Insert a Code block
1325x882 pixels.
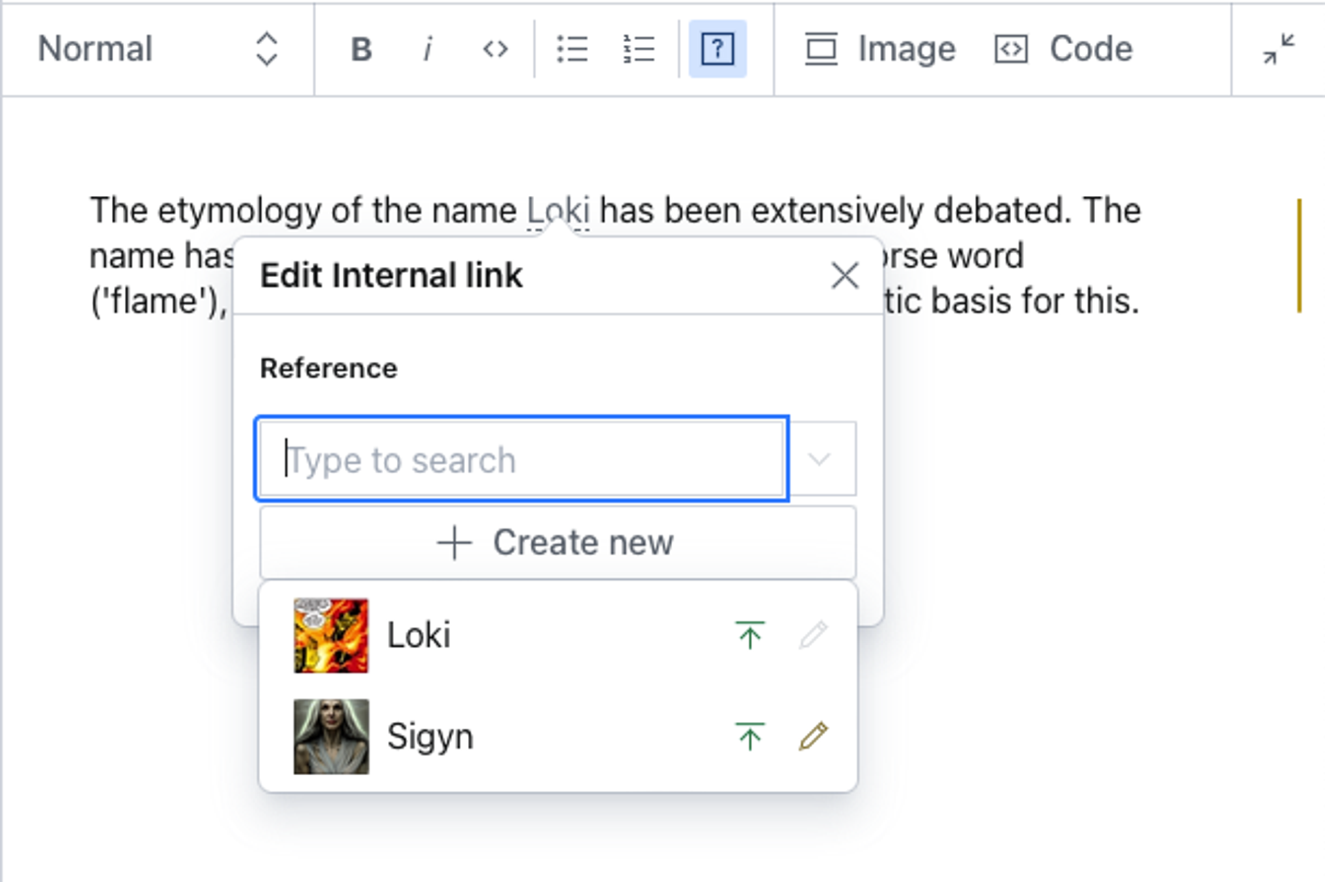click(1063, 49)
